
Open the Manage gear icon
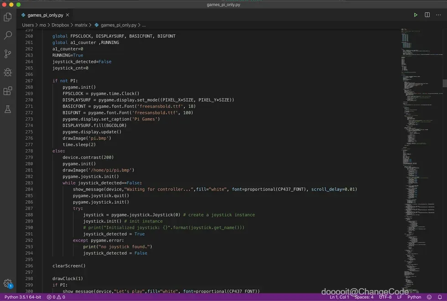(8, 283)
